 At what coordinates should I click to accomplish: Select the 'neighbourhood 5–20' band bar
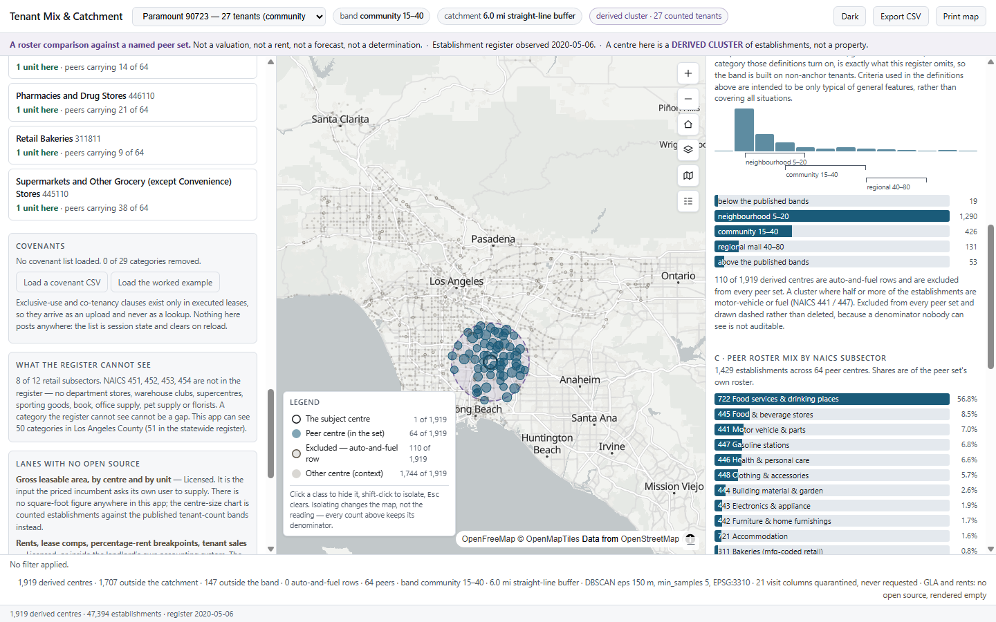[x=832, y=216]
